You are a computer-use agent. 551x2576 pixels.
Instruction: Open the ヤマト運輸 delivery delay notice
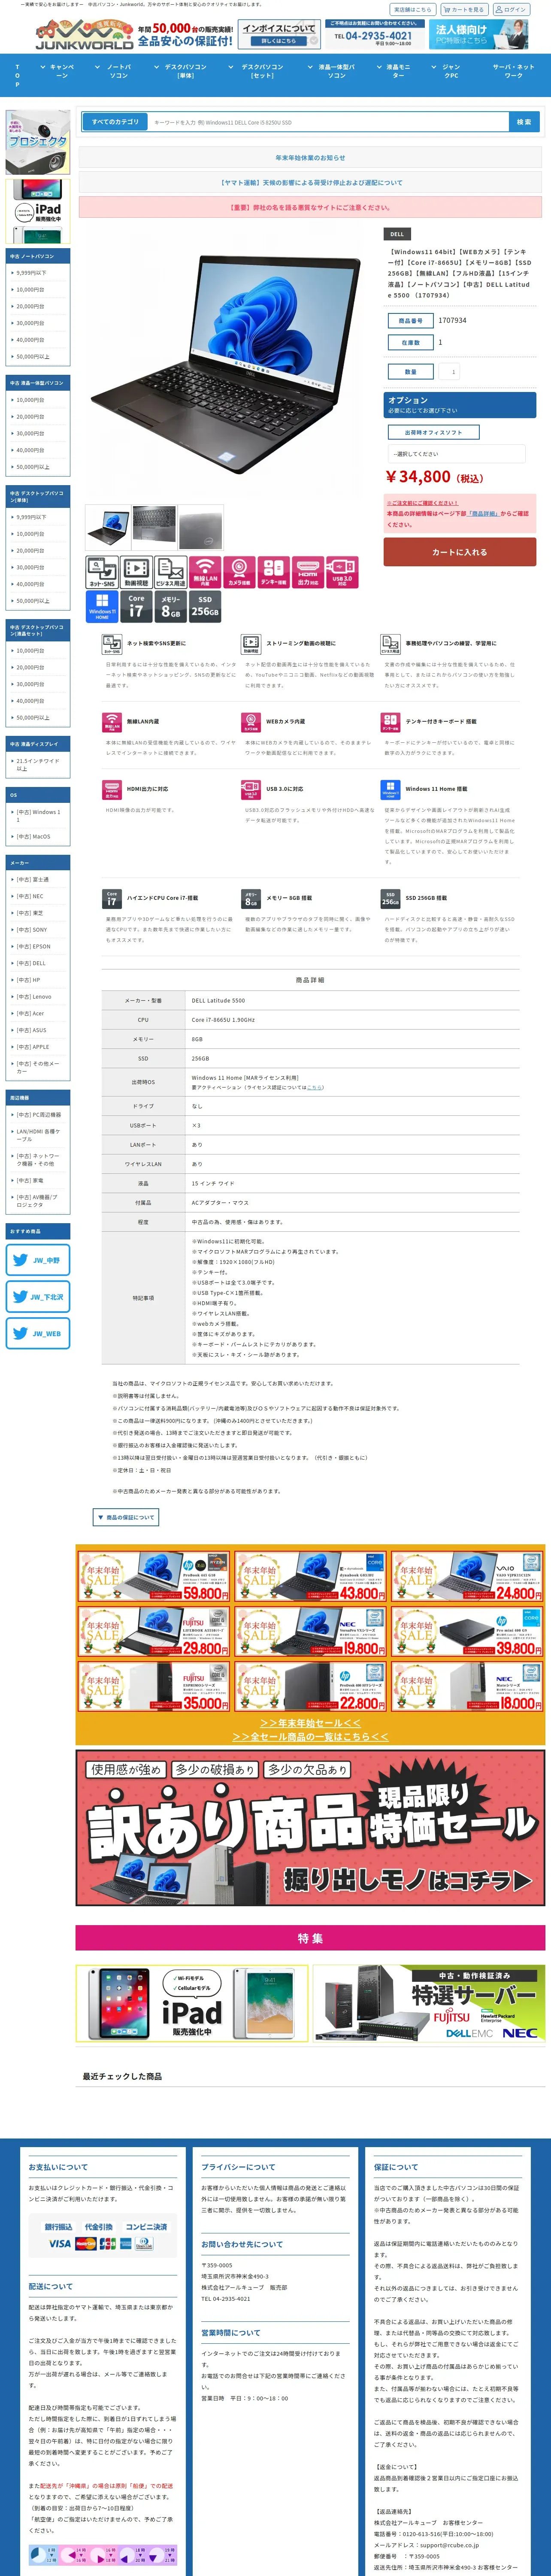pos(310,183)
